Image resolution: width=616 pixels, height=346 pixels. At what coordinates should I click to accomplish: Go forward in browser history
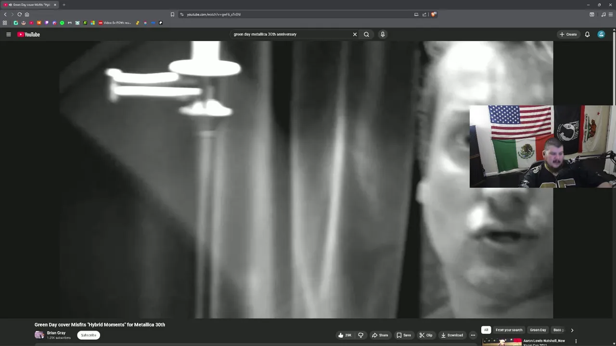pos(13,14)
